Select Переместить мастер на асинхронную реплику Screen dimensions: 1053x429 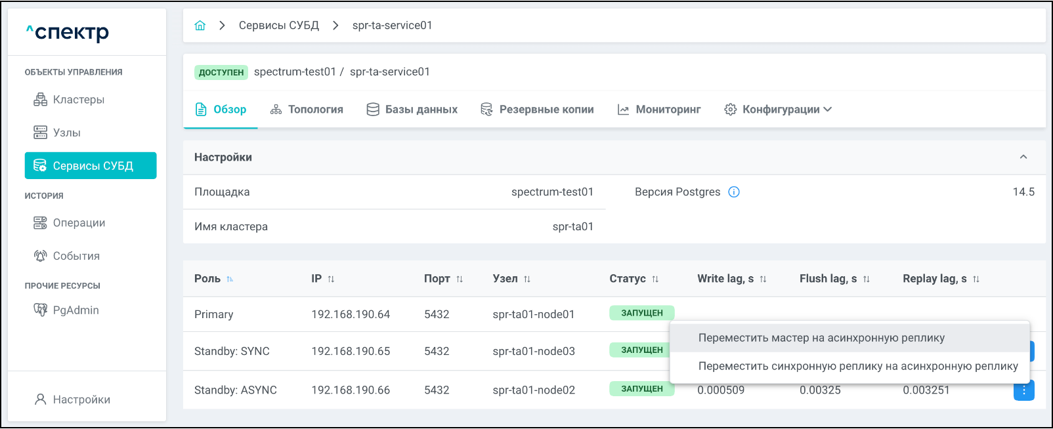821,338
